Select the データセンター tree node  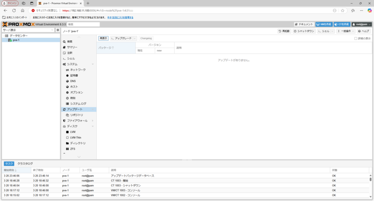(19, 36)
